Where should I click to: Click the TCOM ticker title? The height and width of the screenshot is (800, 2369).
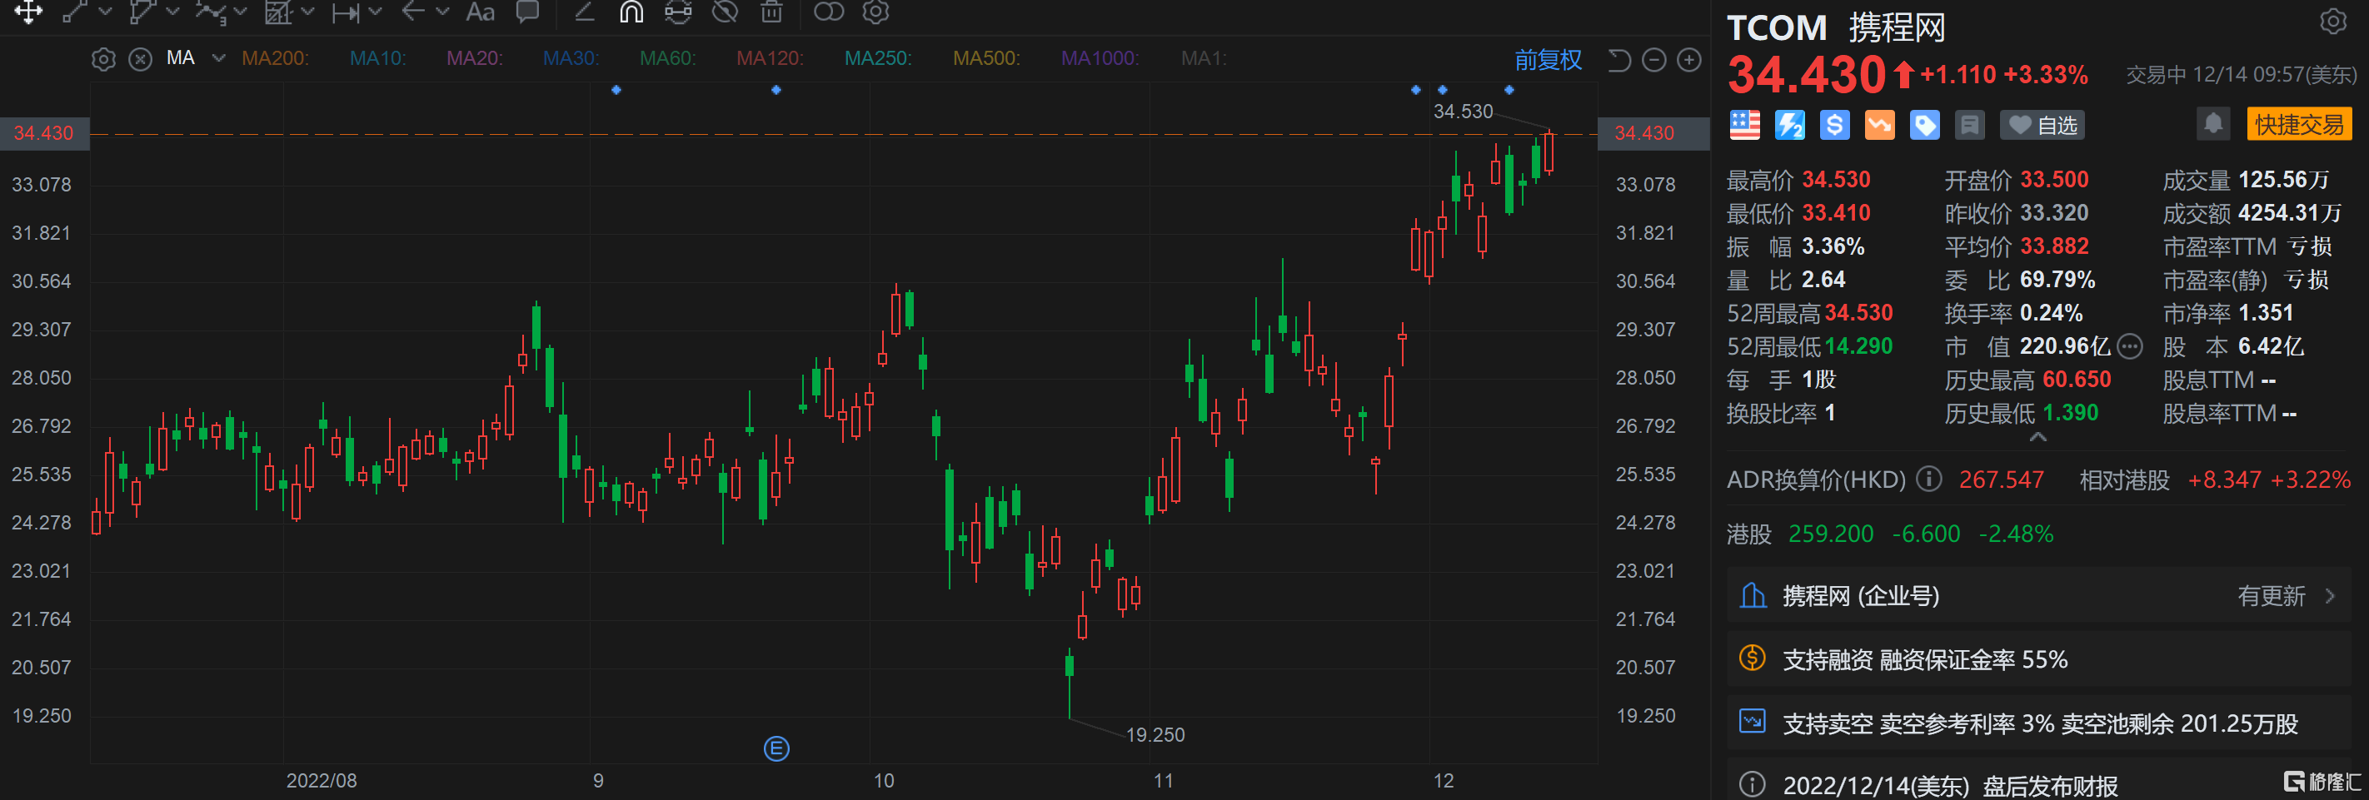click(1776, 27)
